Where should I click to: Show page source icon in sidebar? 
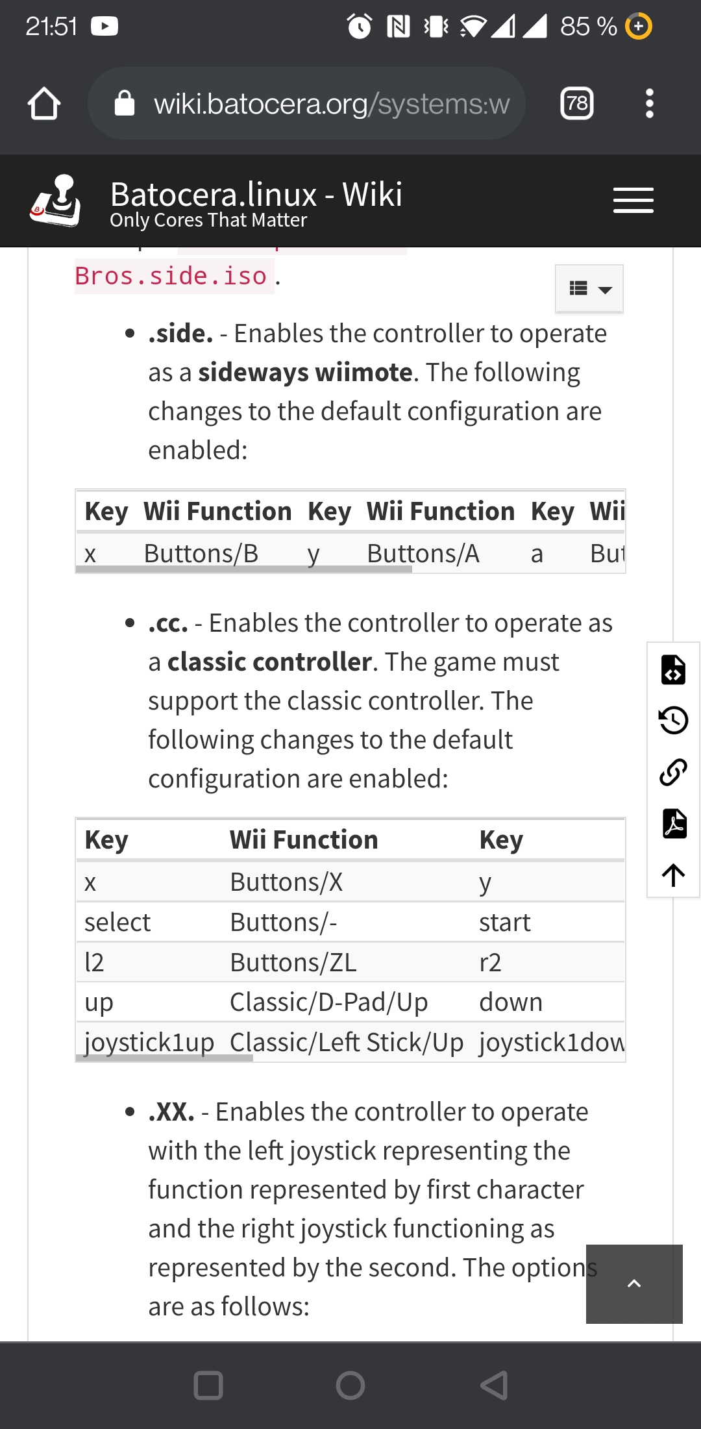click(674, 669)
